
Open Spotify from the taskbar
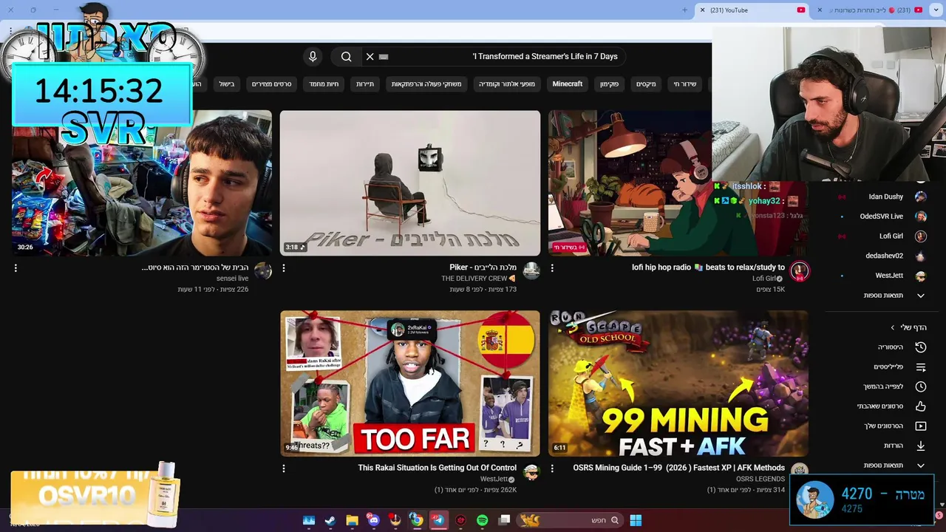pyautogui.click(x=482, y=520)
